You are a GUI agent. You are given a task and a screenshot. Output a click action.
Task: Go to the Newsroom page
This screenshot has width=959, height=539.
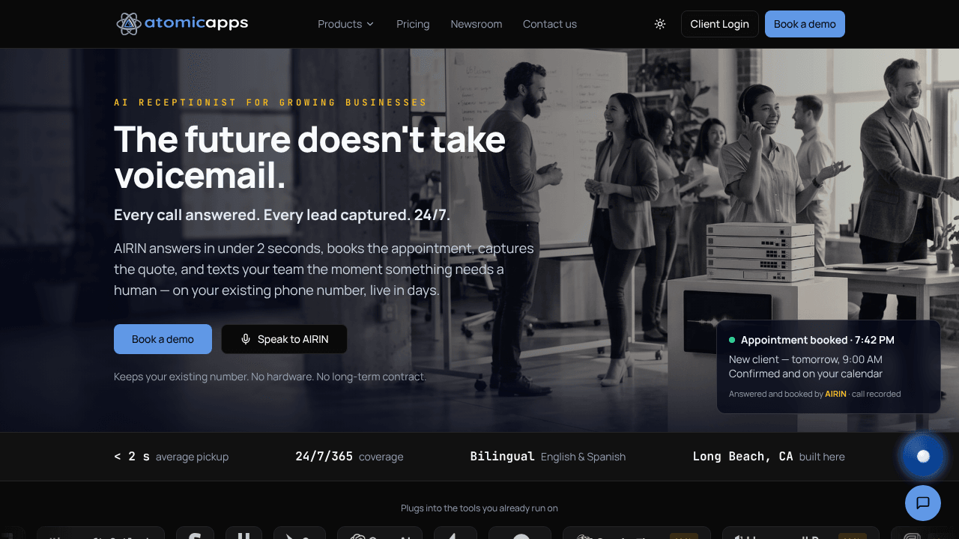477,24
